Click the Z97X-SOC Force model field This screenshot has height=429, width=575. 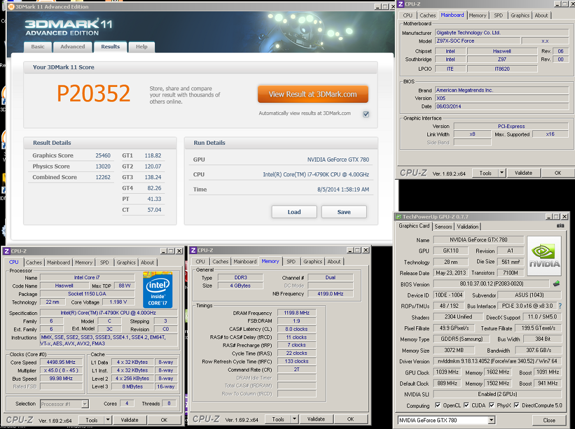tap(477, 40)
